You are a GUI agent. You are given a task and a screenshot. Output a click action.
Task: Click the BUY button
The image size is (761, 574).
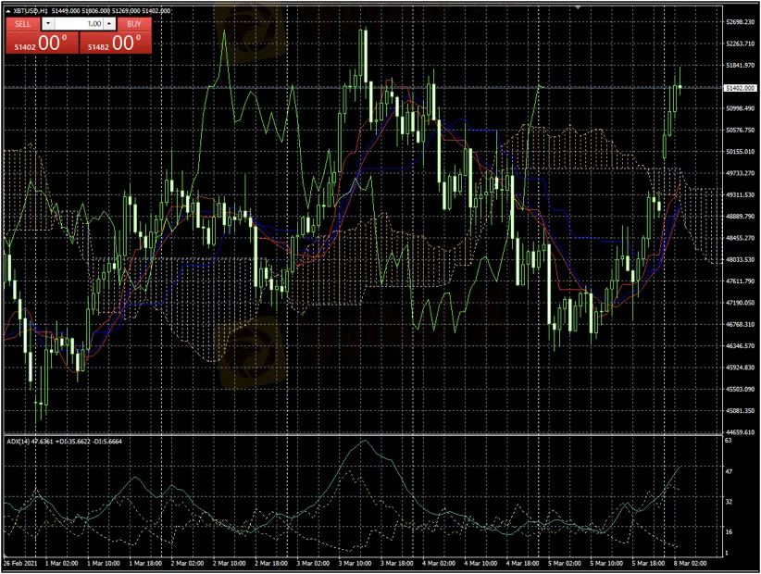click(x=134, y=23)
